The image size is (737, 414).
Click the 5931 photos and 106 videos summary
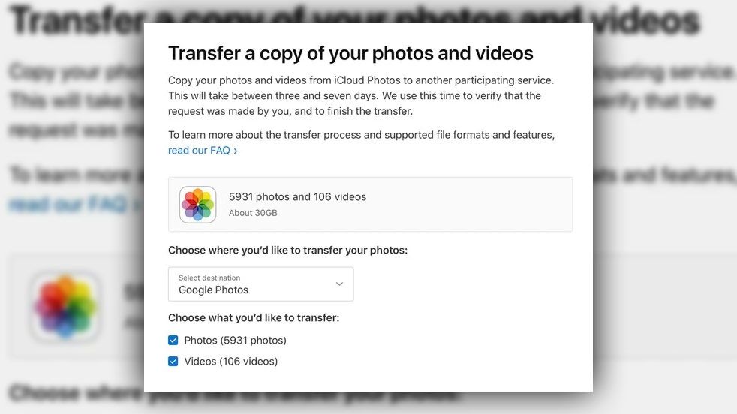pos(297,197)
